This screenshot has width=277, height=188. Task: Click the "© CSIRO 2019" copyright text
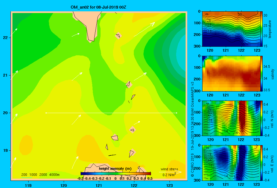tap(193, 165)
